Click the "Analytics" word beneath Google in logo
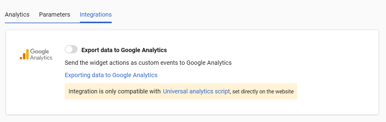 41,58
